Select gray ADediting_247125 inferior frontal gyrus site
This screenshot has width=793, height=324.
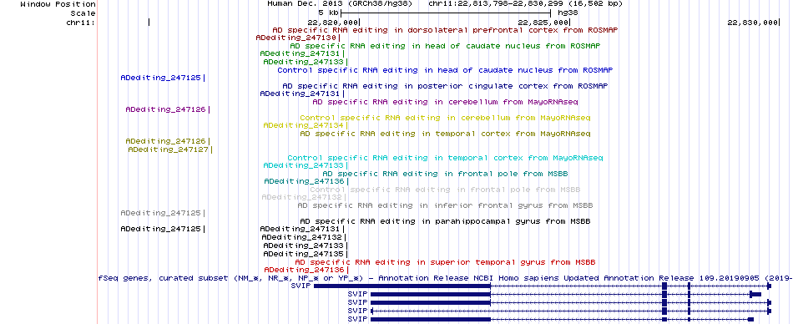click(163, 213)
